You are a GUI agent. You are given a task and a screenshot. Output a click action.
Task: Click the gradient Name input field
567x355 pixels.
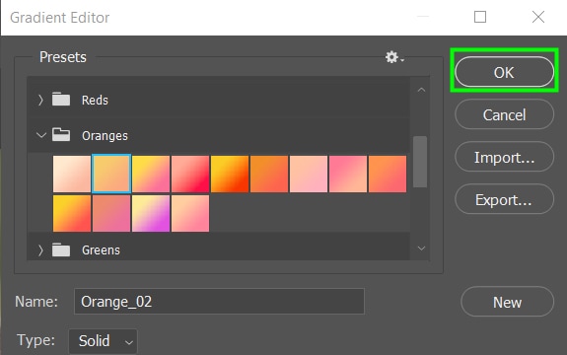219,302
